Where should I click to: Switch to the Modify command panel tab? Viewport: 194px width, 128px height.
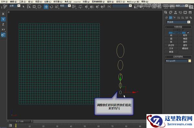pyautogui.click(x=171, y=12)
